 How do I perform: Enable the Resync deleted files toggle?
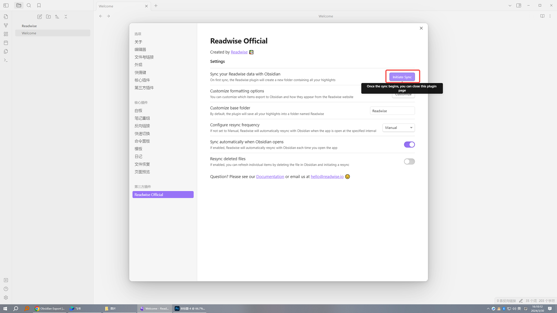point(409,161)
